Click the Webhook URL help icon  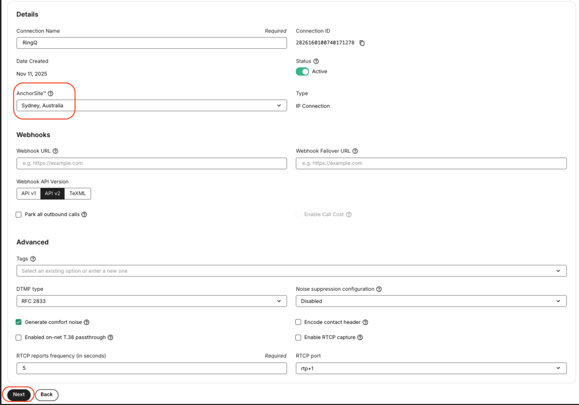coord(56,151)
